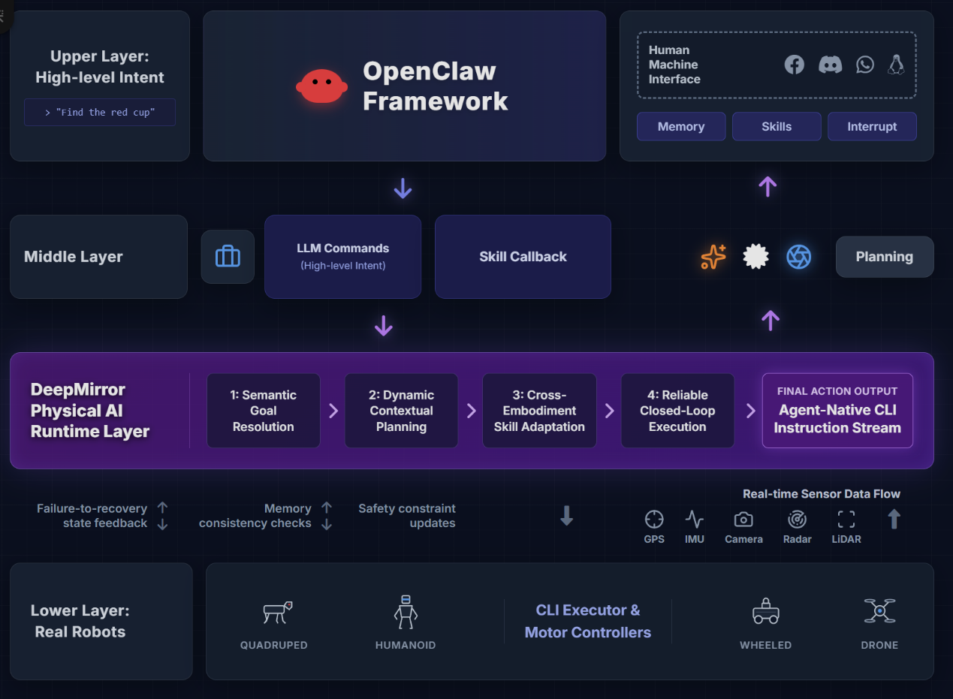Click the Quadruped robot icon
The height and width of the screenshot is (699, 953).
coord(276,613)
